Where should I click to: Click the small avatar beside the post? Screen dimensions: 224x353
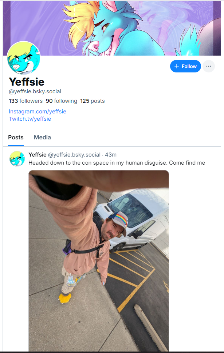17,159
